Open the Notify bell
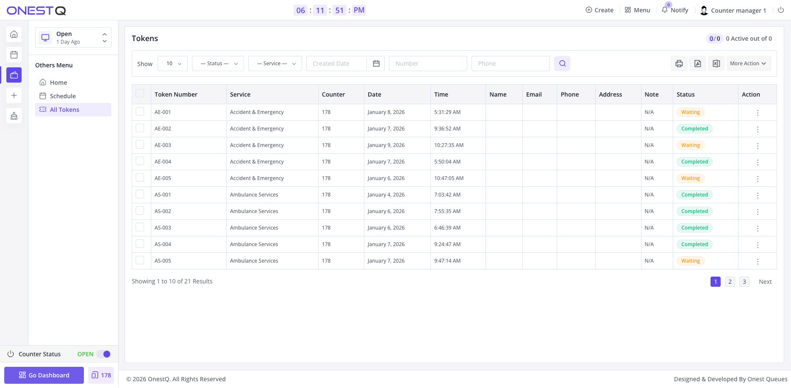This screenshot has height=388, width=791. (675, 10)
